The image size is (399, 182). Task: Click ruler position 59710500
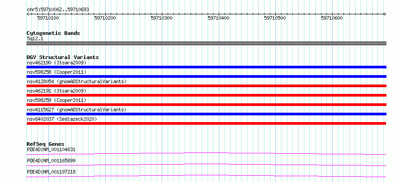pos(275,18)
